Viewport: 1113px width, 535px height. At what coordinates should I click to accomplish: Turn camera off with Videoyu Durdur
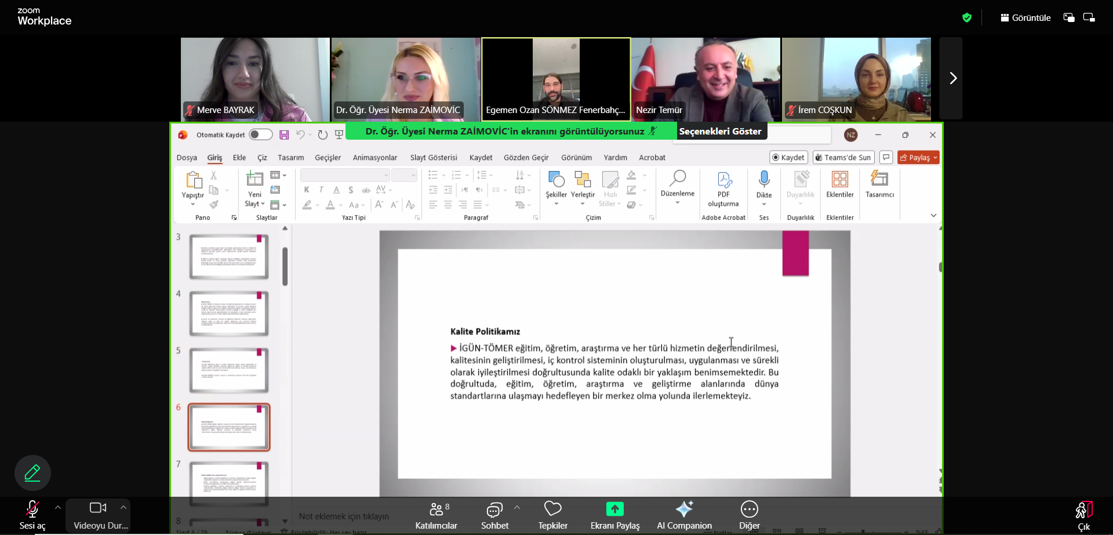coord(98,515)
